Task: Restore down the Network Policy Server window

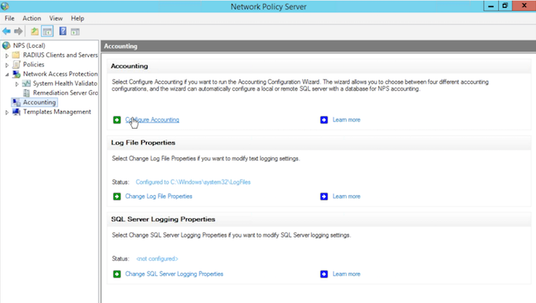Action: (x=505, y=6)
